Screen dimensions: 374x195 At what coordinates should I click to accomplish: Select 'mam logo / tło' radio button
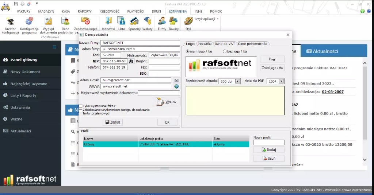click(187, 51)
